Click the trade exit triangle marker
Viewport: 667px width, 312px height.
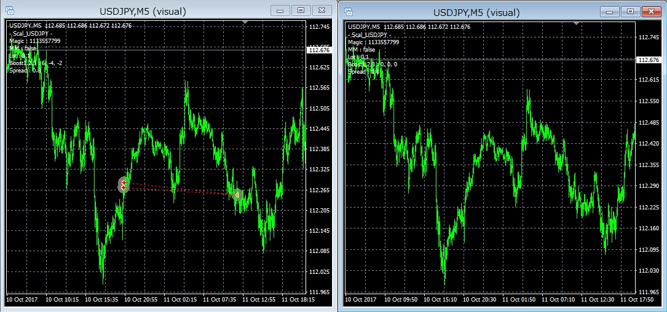pyautogui.click(x=237, y=195)
